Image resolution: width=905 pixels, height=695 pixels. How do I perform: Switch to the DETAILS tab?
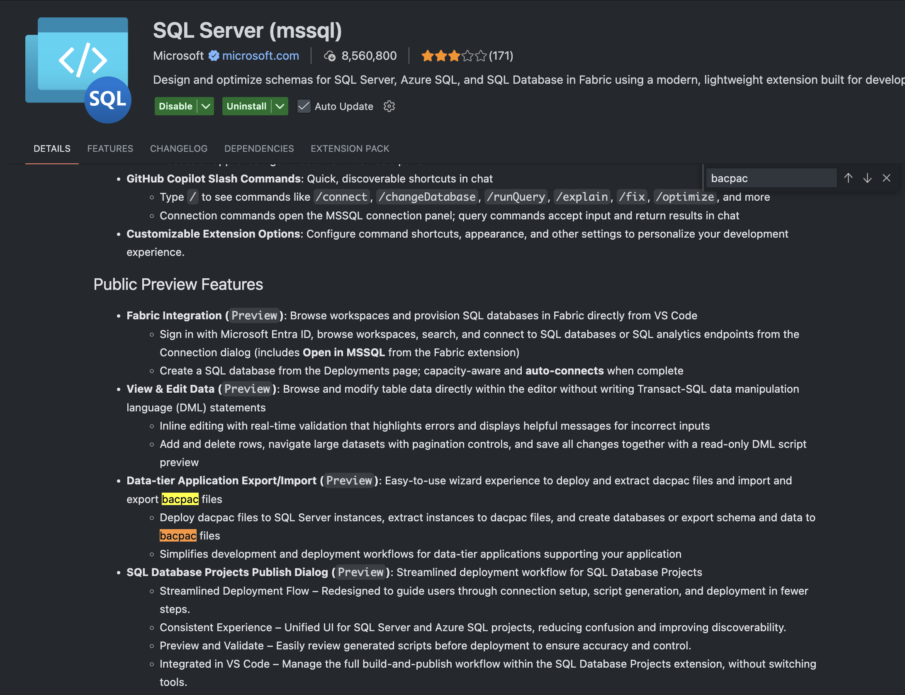(52, 148)
